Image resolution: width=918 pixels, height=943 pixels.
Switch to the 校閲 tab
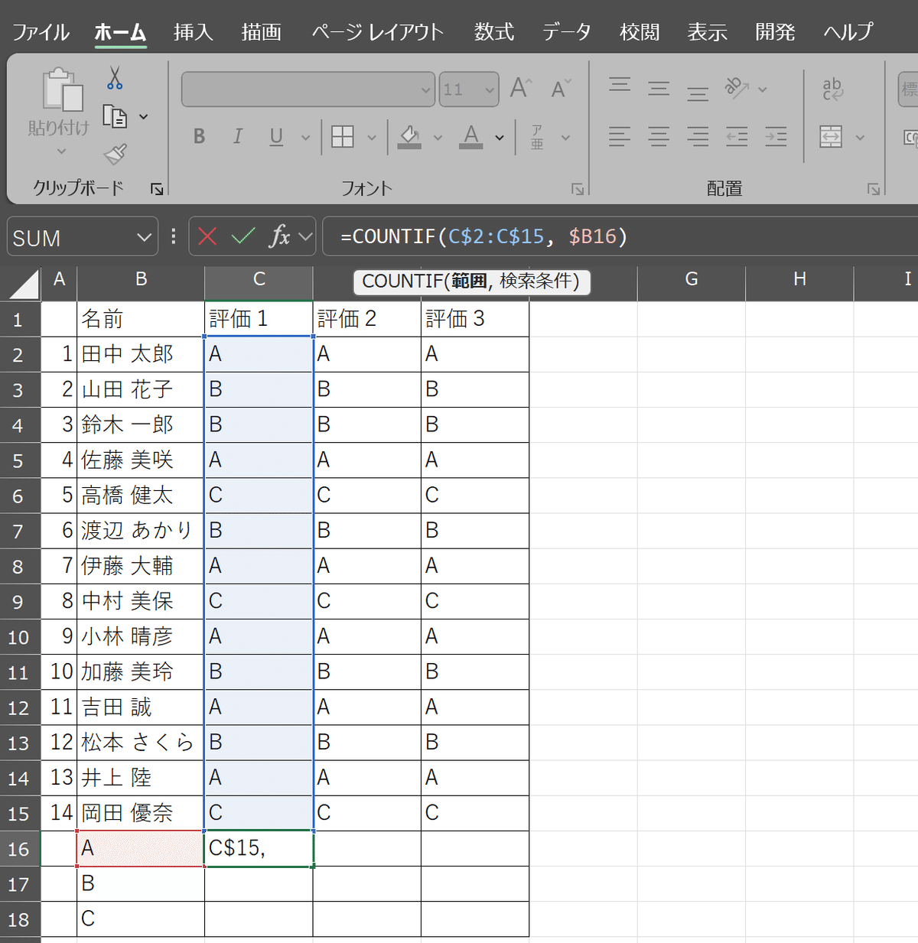(x=640, y=32)
